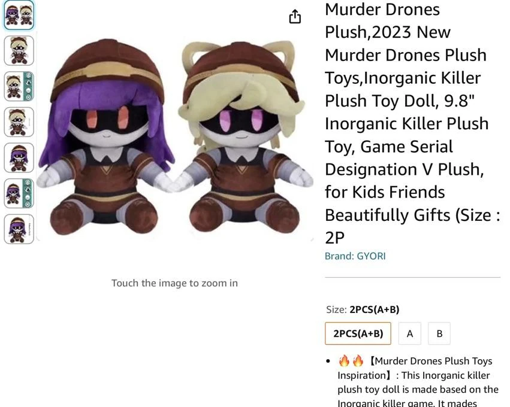Select the blonde plush thumbnail on white background

point(19,122)
